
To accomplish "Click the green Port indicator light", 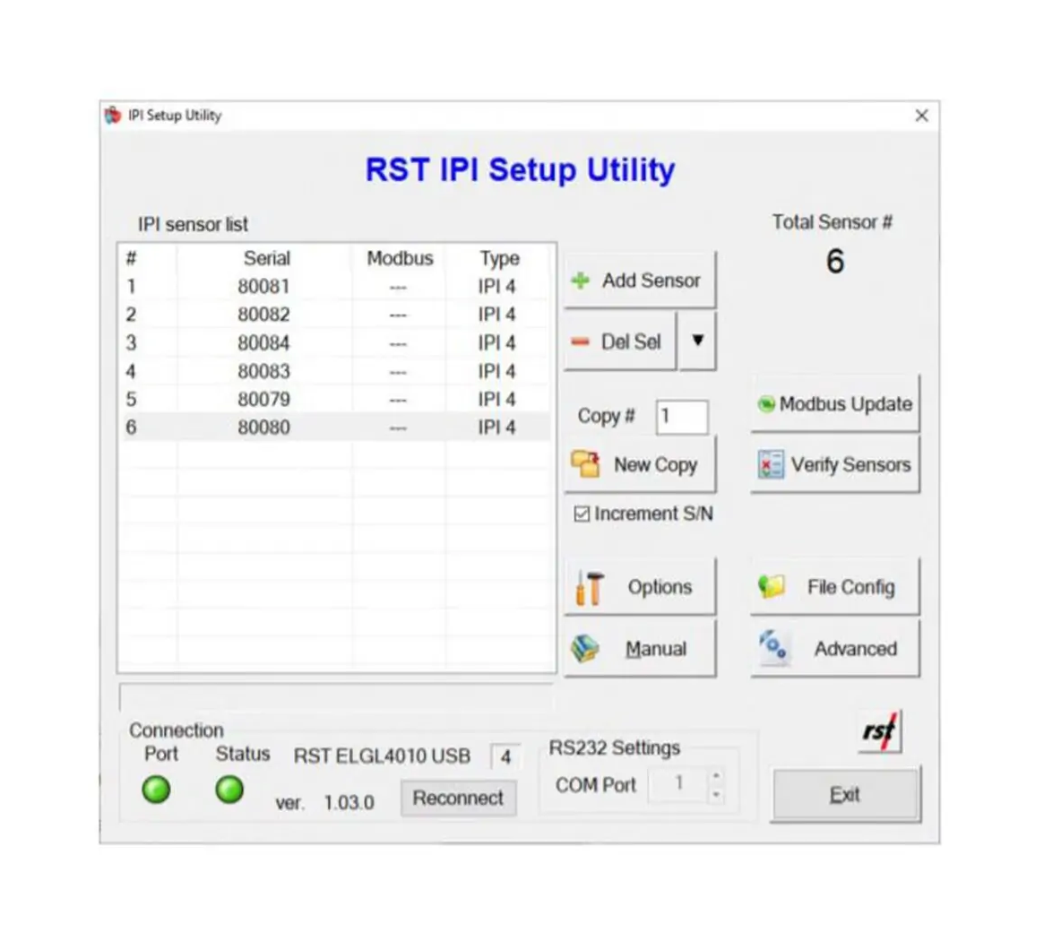I will 157,790.
